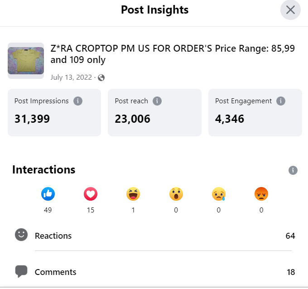Click the Like reaction icon
The image size is (308, 289).
(x=48, y=194)
